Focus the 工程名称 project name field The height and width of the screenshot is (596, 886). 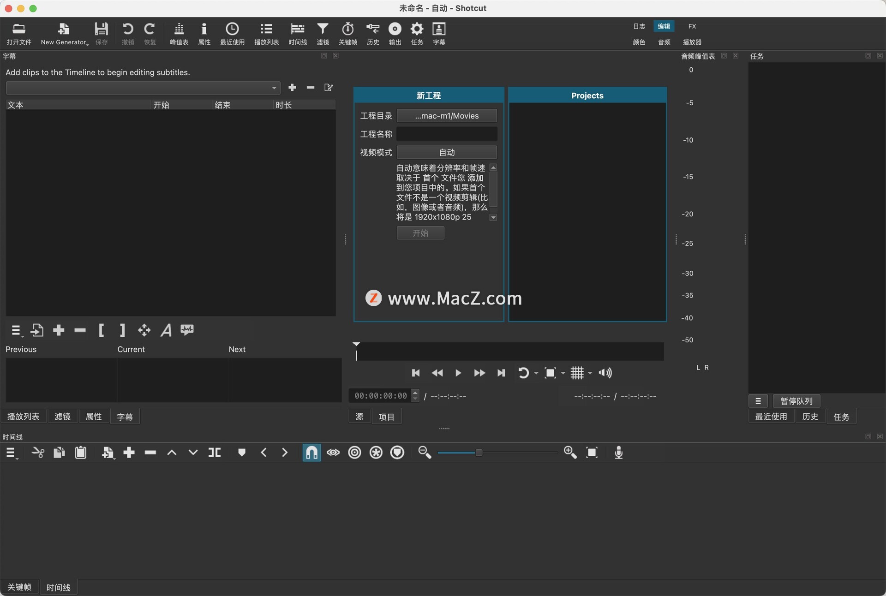[447, 134]
